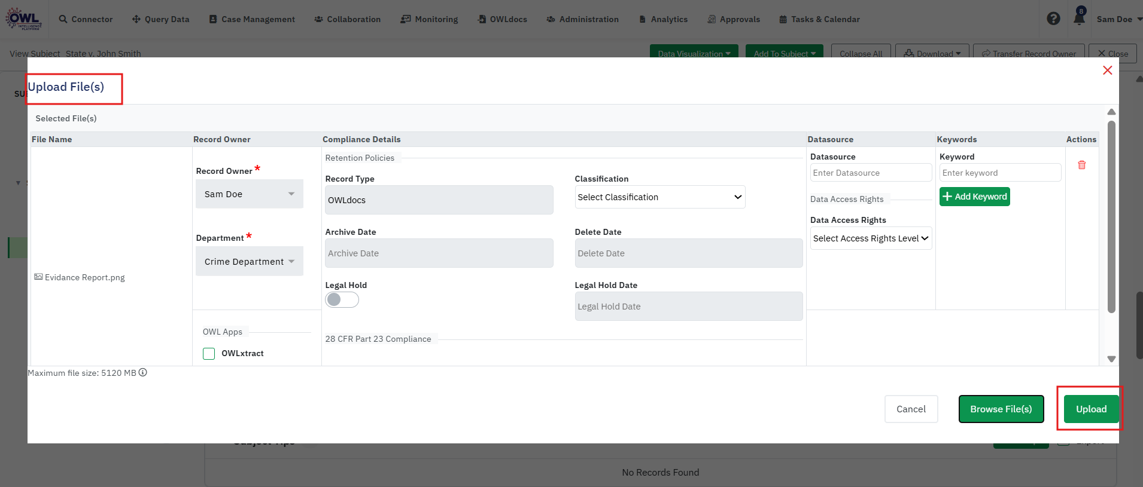Open the Analytics menu
The image size is (1143, 487).
tap(663, 19)
